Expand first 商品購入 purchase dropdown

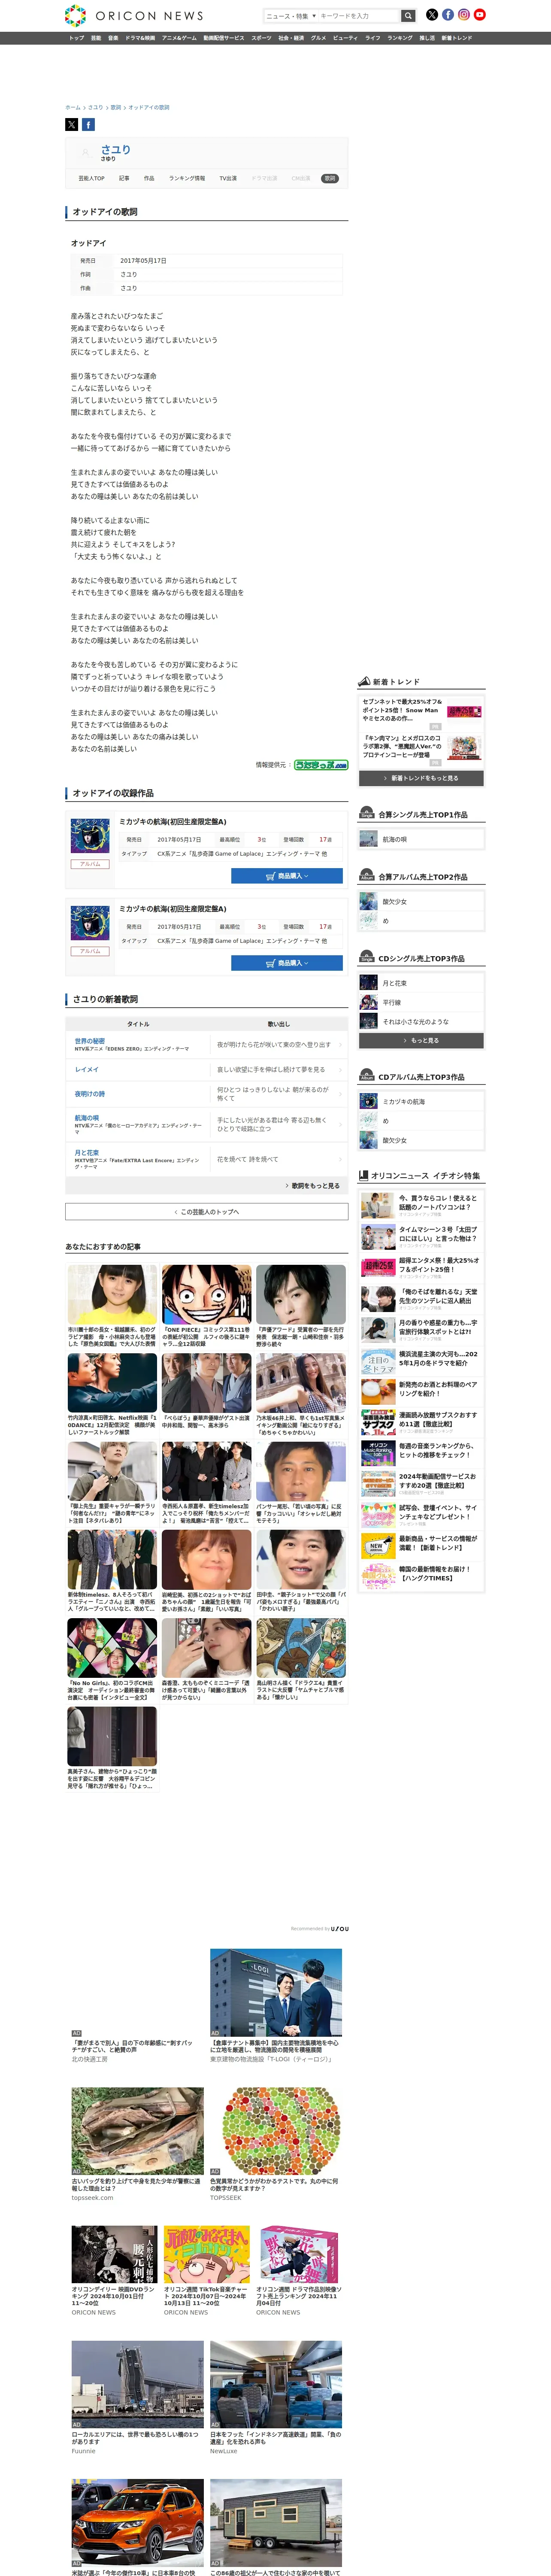tap(287, 876)
